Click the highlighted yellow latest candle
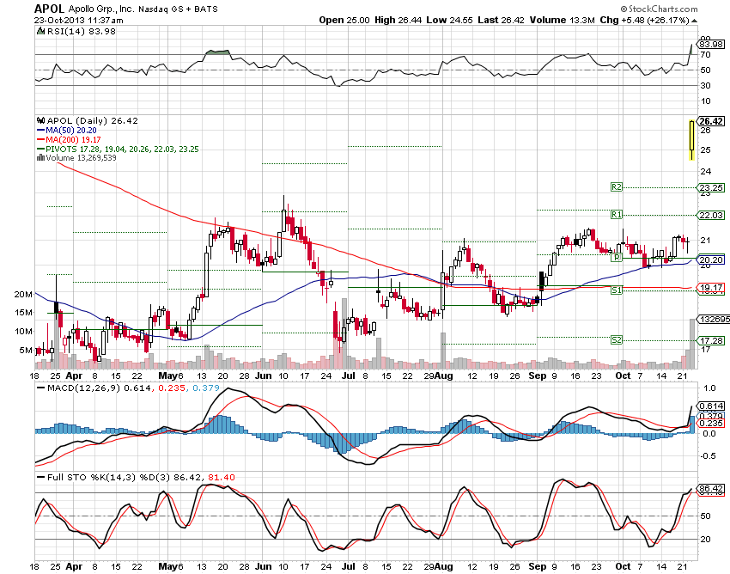 (692, 140)
